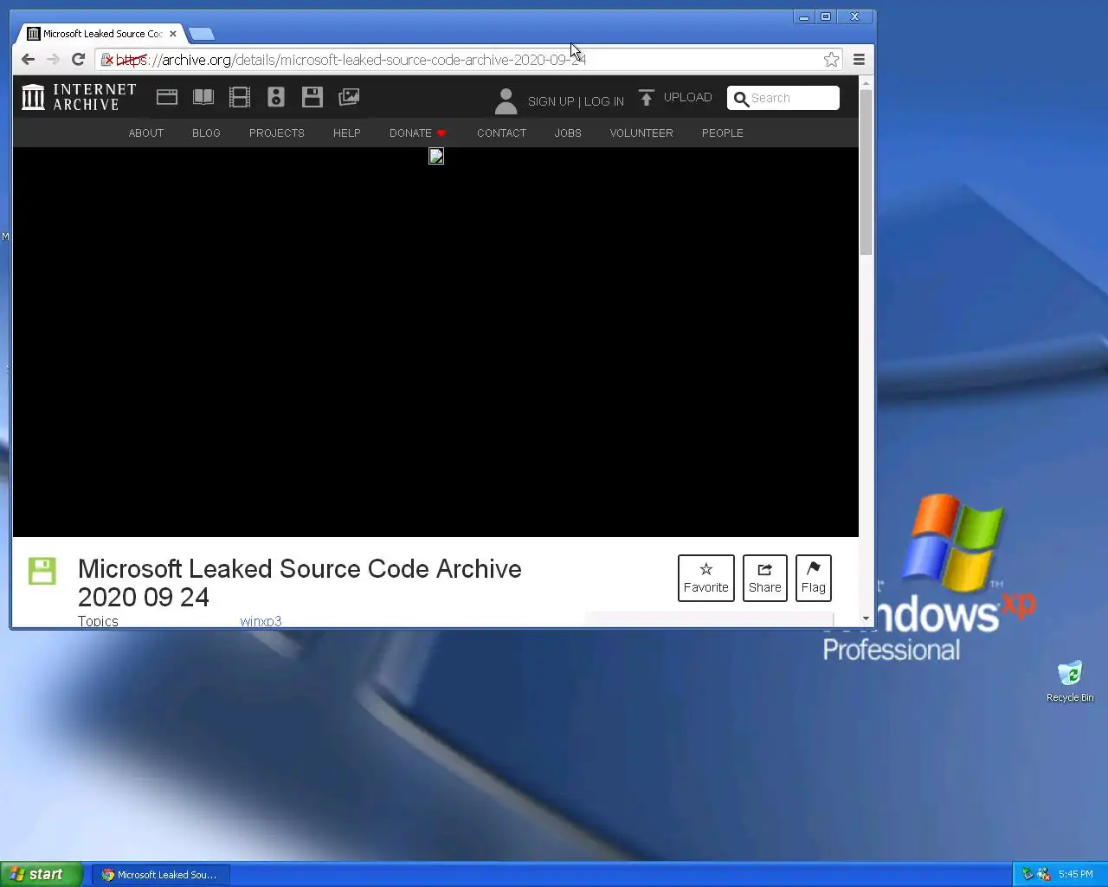
Task: Open the BLOG menu item
Action: [x=206, y=133]
